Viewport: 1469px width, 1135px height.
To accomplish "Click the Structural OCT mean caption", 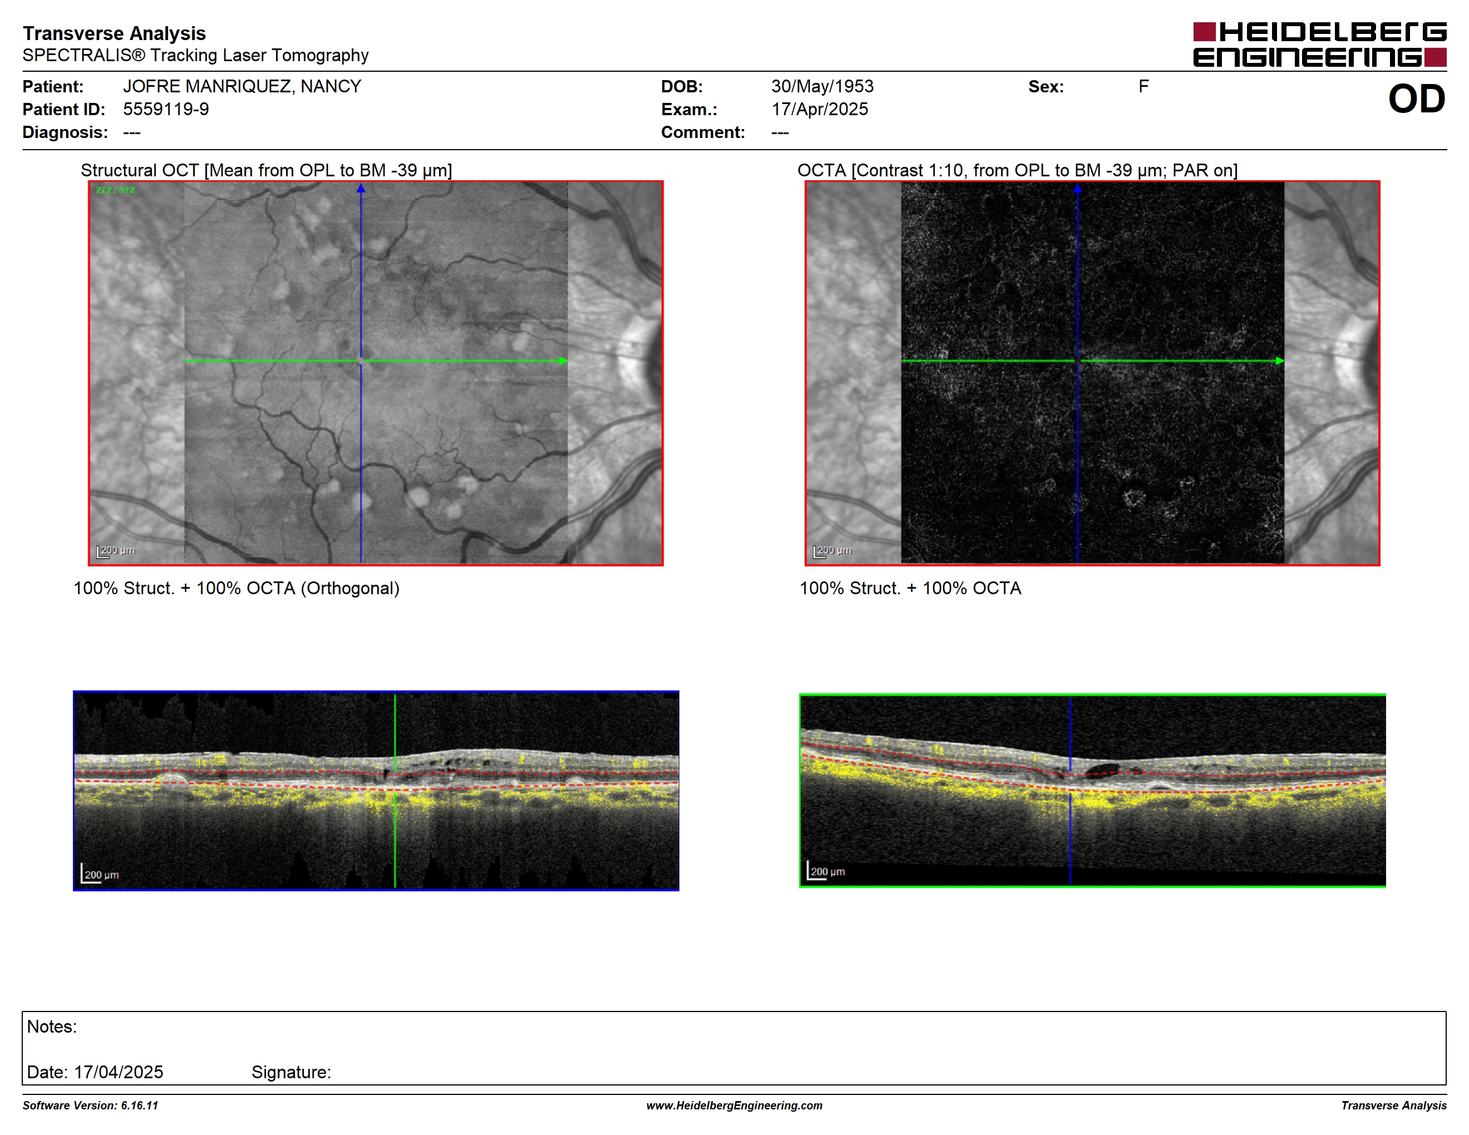I will 267,170.
